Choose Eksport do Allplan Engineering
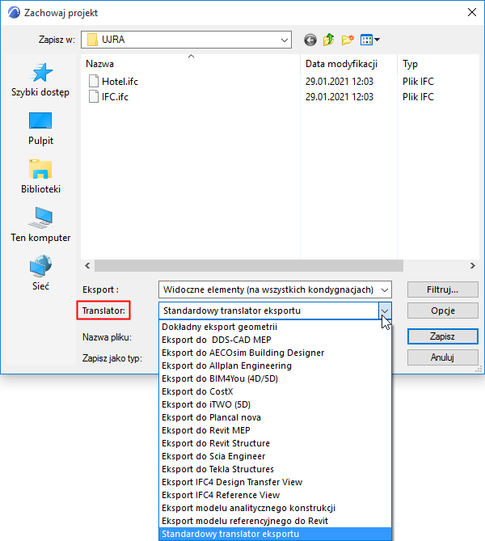Image resolution: width=485 pixels, height=541 pixels. (x=275, y=366)
